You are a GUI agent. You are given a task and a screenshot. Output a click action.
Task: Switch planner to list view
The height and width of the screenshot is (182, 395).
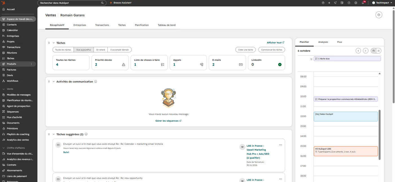pos(379,51)
